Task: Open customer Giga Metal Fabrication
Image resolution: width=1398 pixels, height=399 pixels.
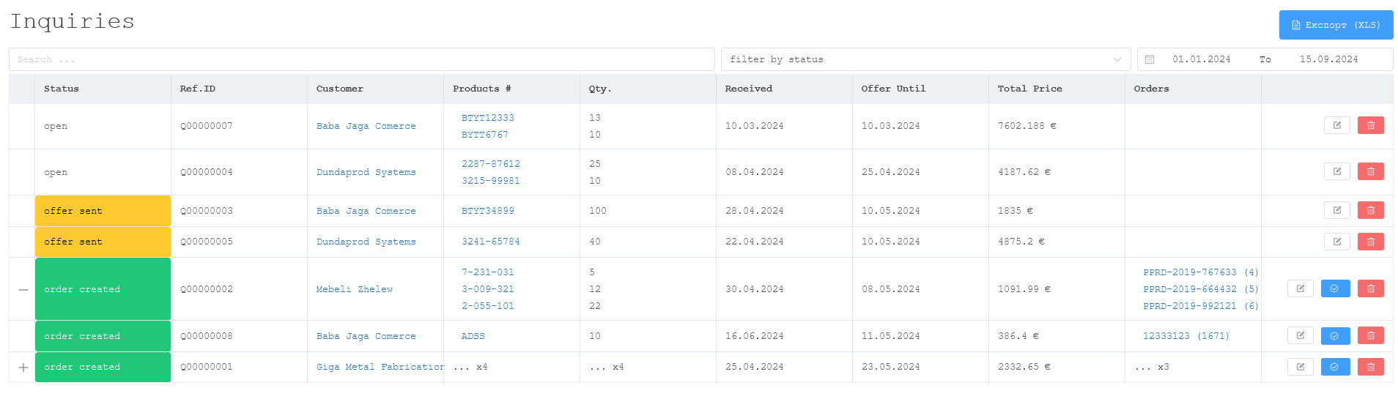Action: 380,367
